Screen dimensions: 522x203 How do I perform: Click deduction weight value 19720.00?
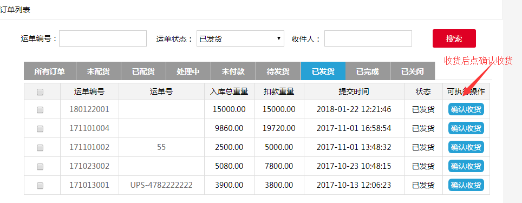[x=279, y=128]
